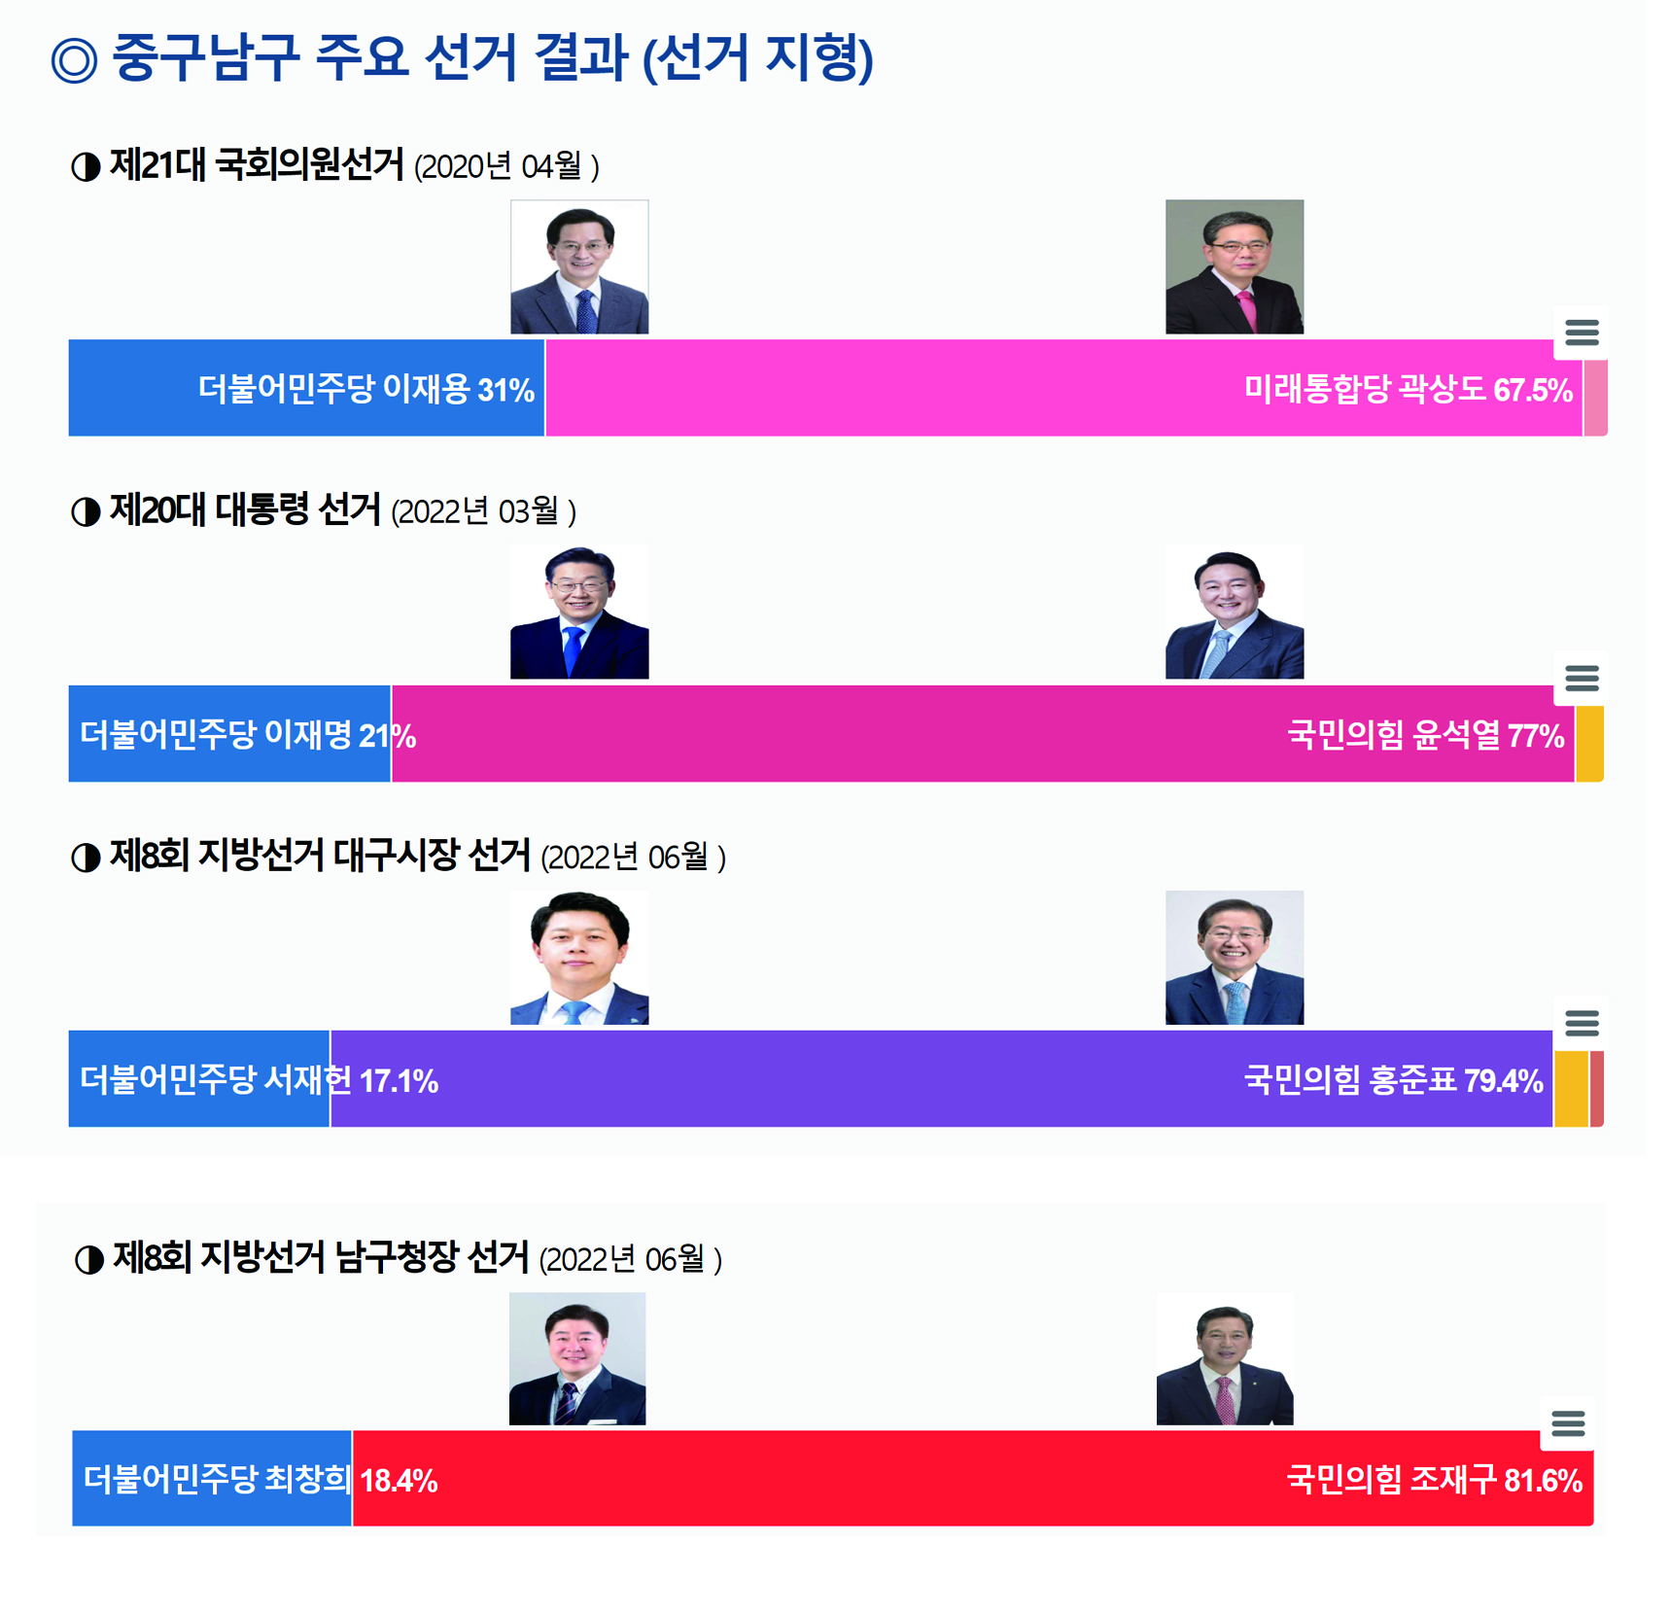Viewport: 1670px width, 1613px height.
Task: Click half-circle icon beside 대구시장 선거 heading
Action: (x=86, y=858)
